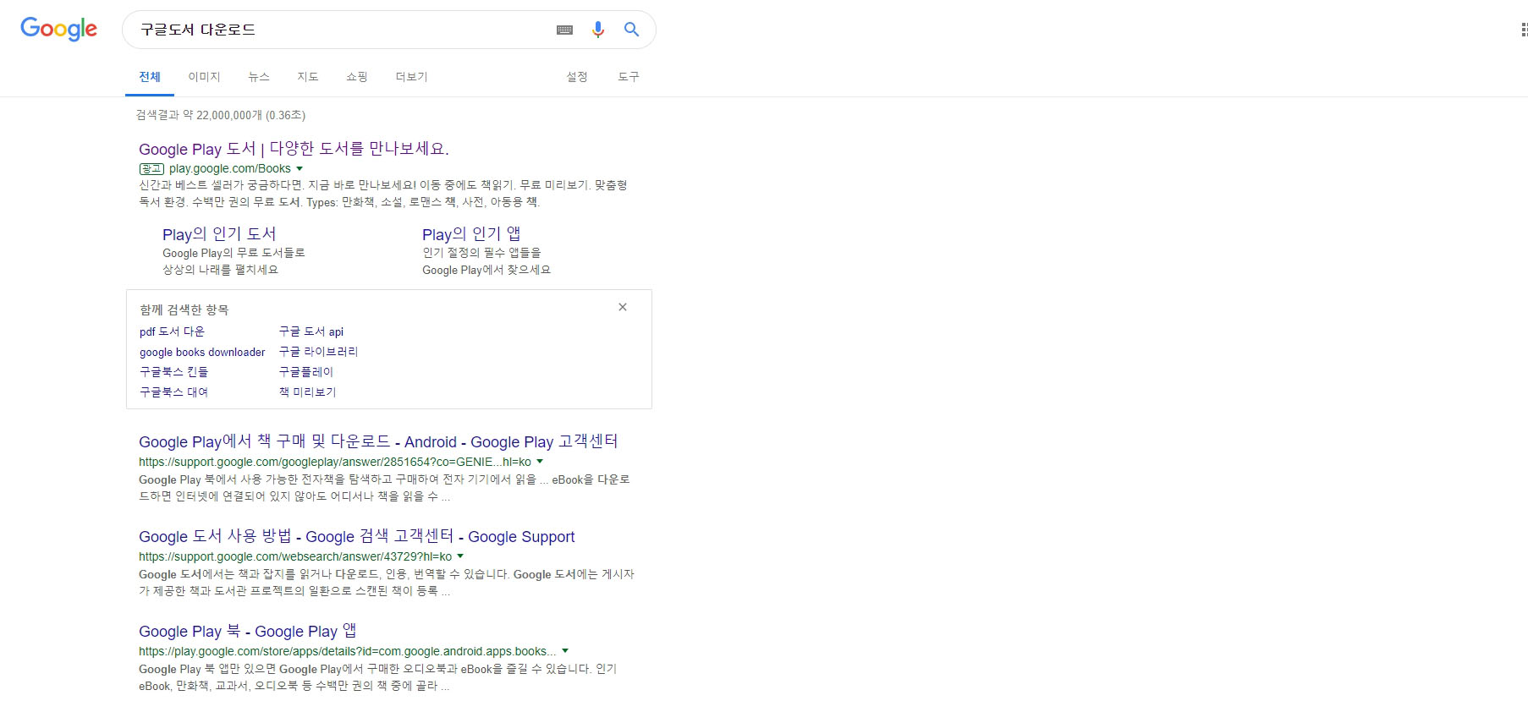1528x712 pixels.
Task: Expand dropdown arrow next to play.google.com/Books
Action: pyautogui.click(x=300, y=168)
